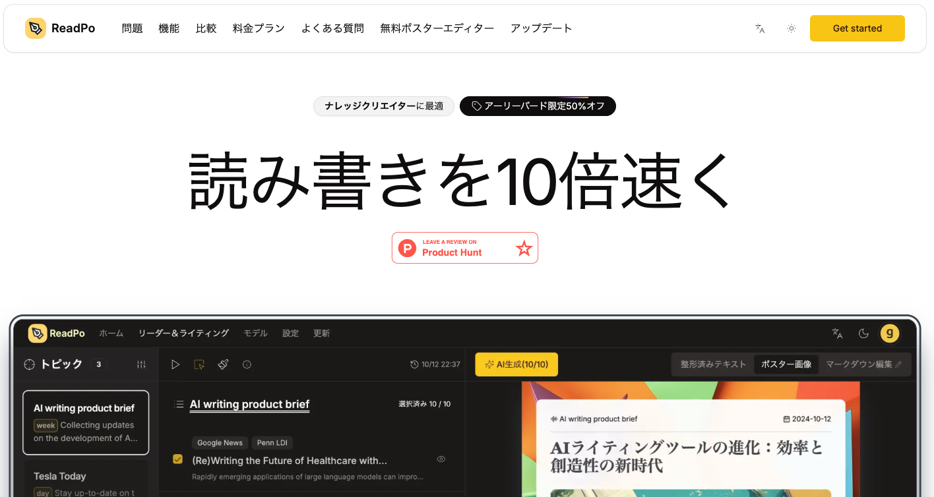Uncheck the (Re)Writing the Future of Healthcare checkbox
The width and height of the screenshot is (934, 497).
pos(177,459)
